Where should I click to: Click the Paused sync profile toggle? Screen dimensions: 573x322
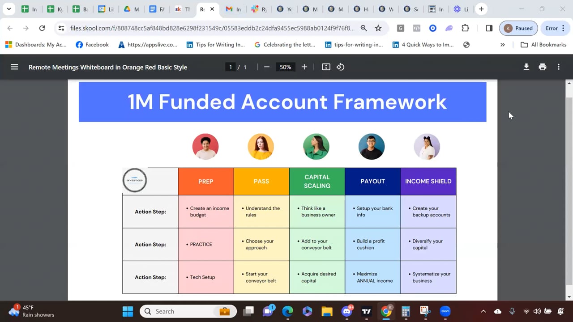[x=518, y=28]
